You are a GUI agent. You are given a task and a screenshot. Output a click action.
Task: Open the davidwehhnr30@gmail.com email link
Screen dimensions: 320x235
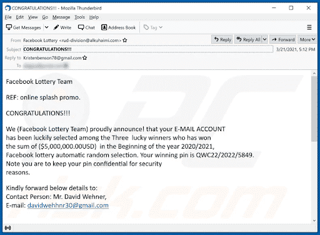[x=68, y=206]
